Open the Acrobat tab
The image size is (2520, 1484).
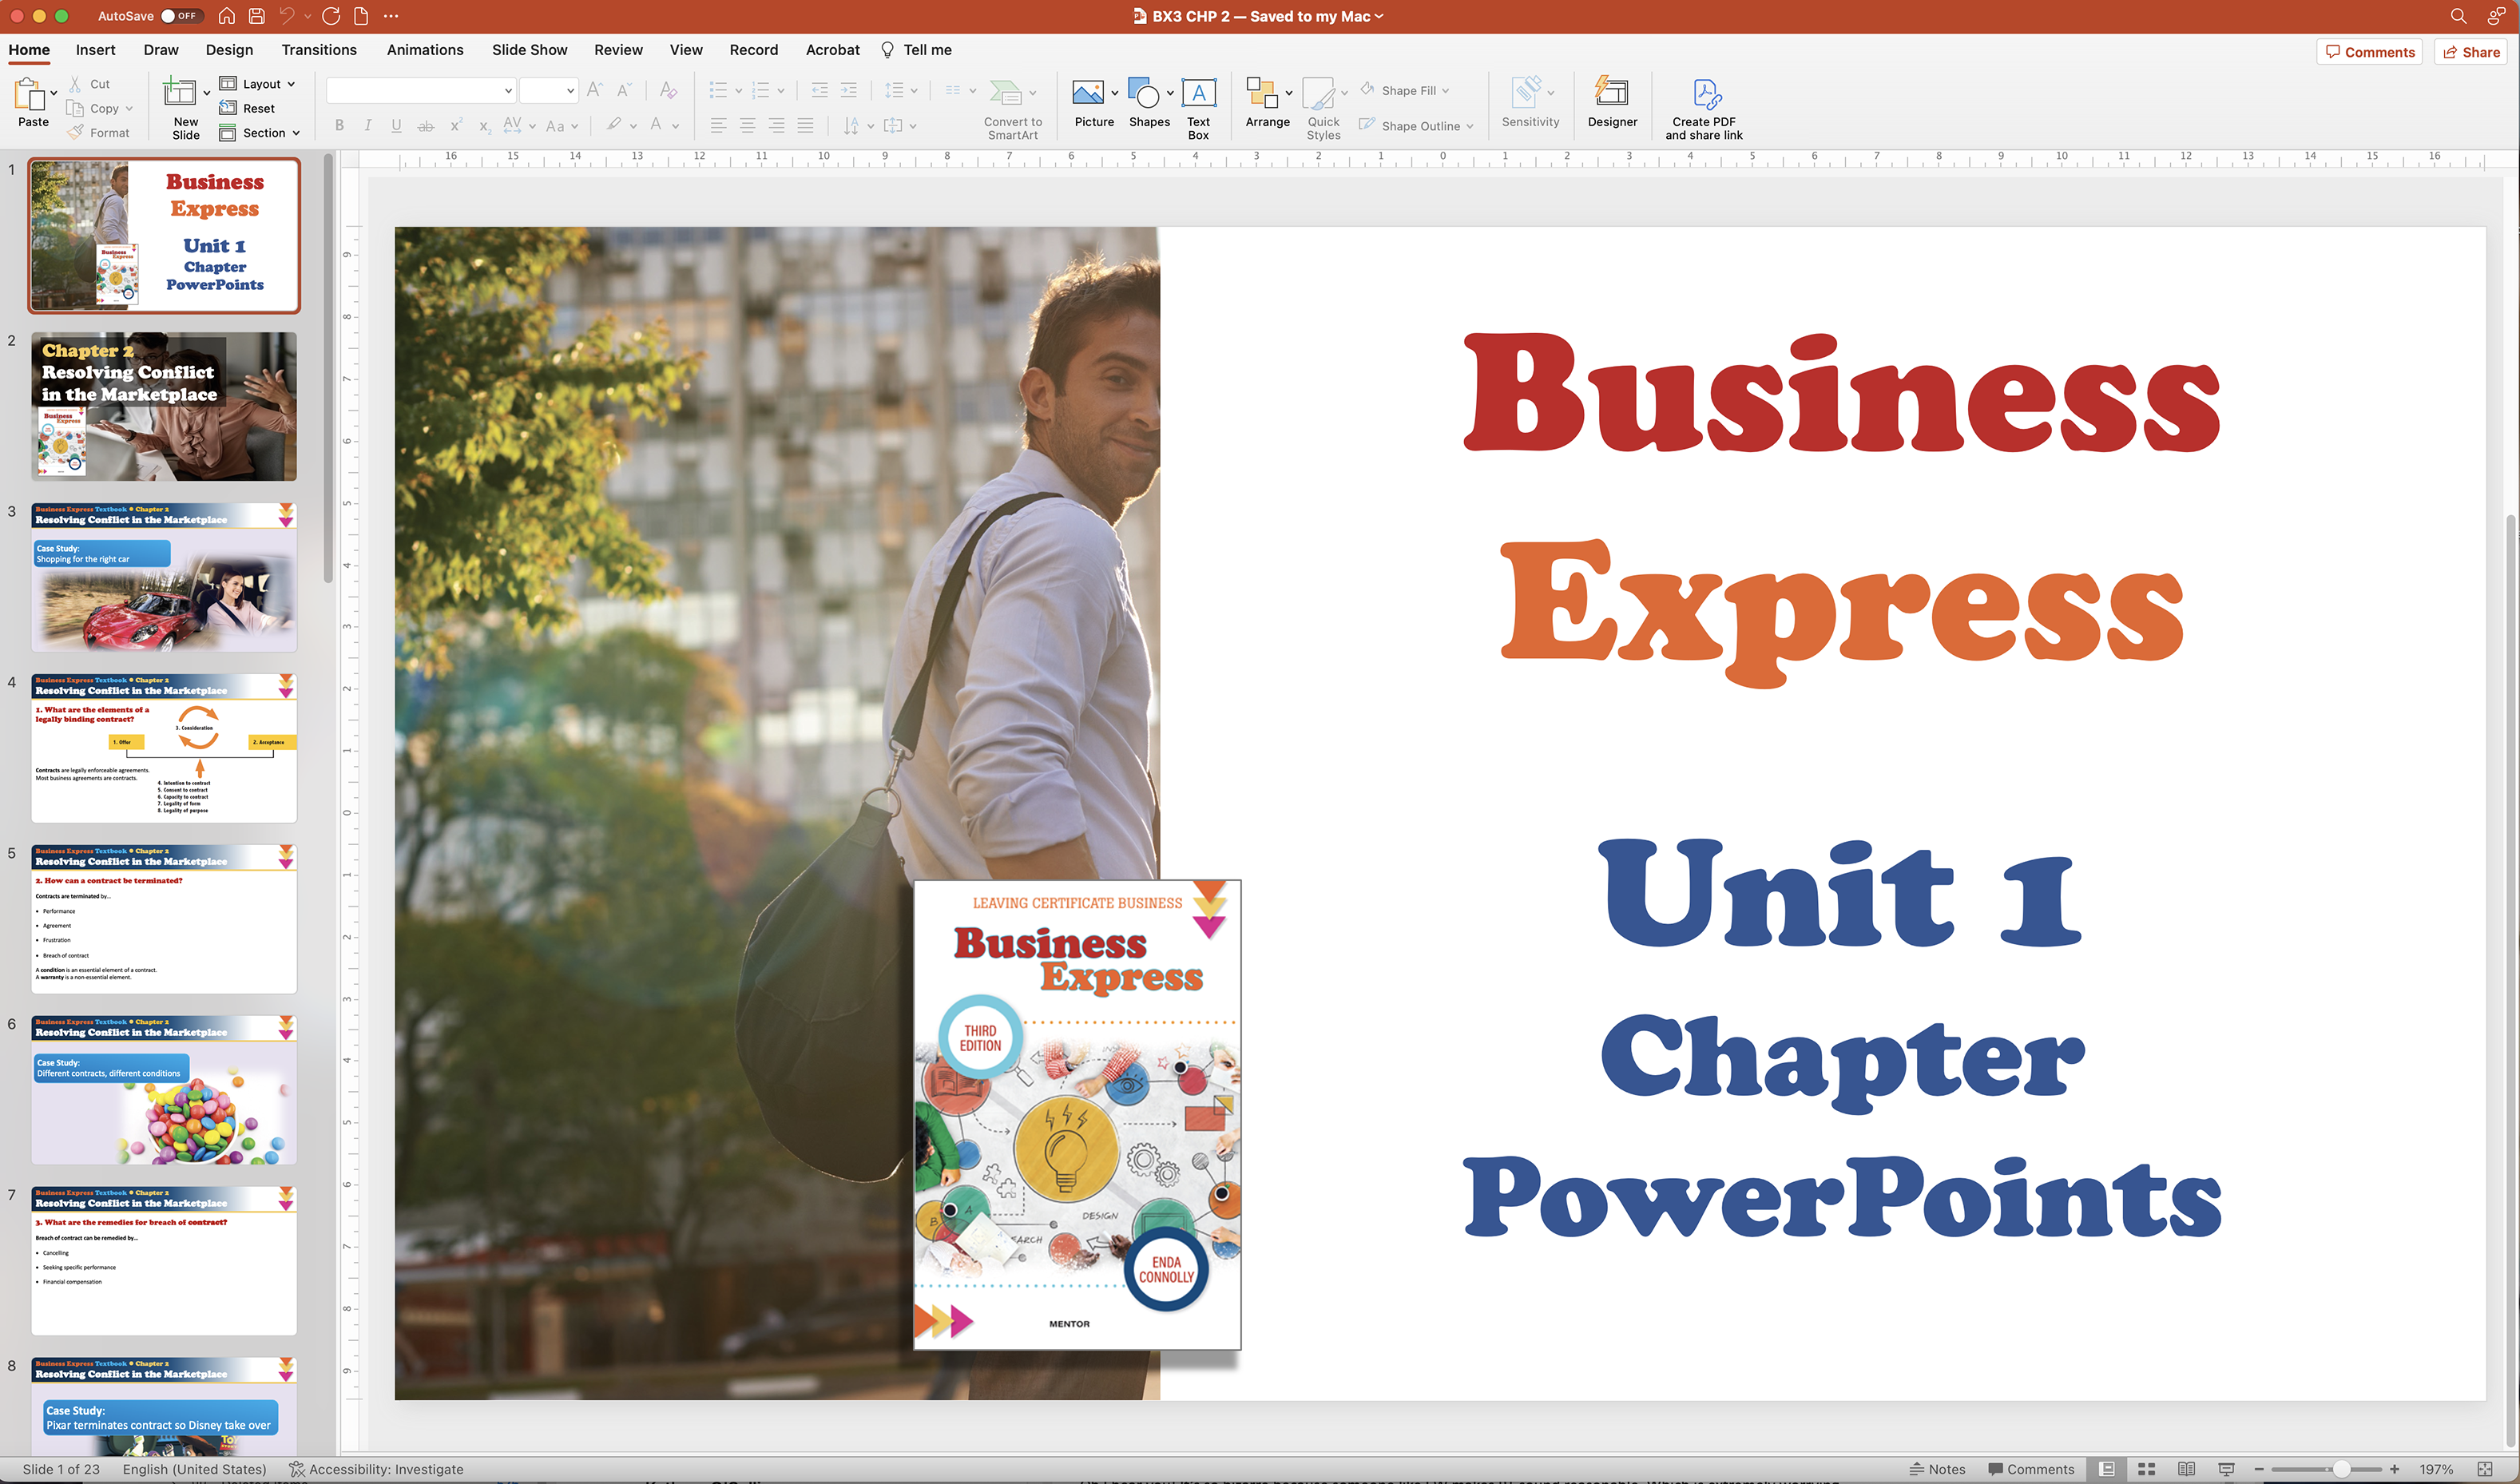tap(832, 50)
